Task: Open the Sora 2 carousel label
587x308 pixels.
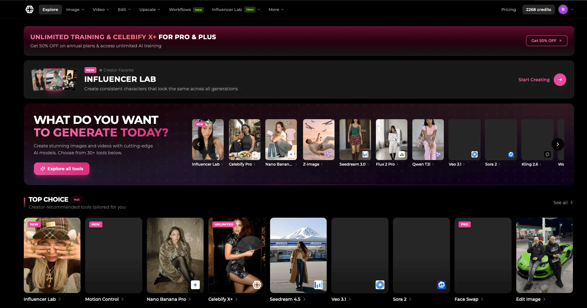Action: click(x=493, y=164)
